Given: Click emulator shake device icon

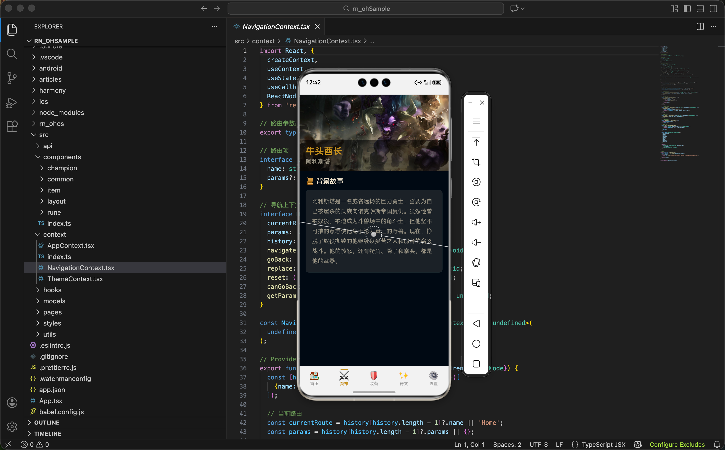Looking at the screenshot, I should pos(476,263).
